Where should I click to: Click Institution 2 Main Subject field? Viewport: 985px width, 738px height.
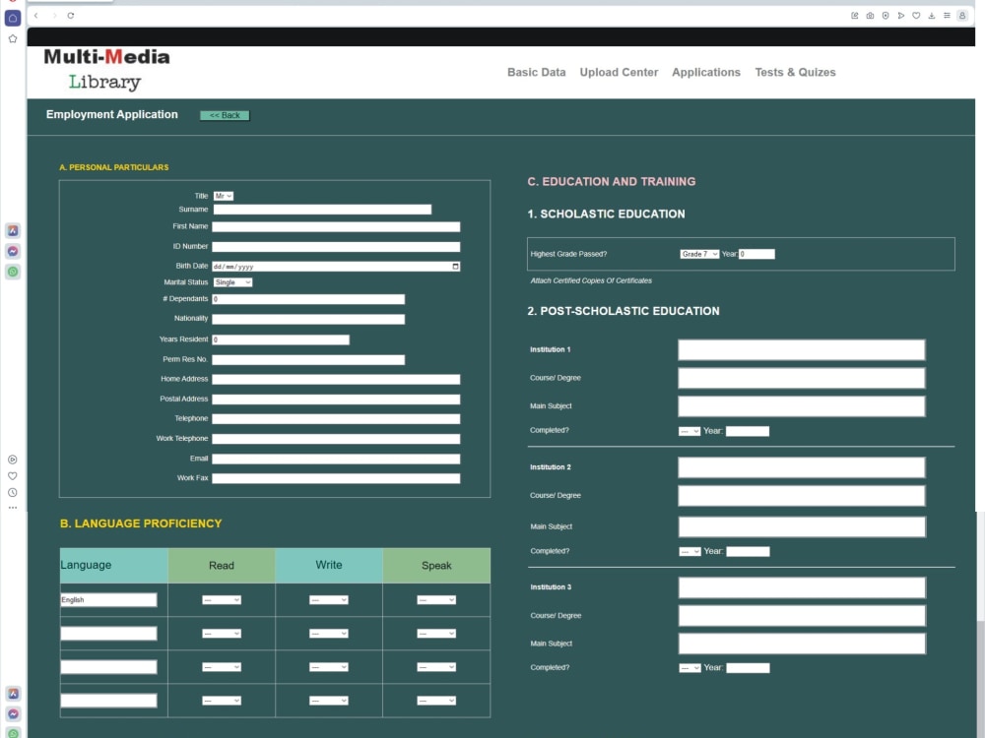point(802,526)
